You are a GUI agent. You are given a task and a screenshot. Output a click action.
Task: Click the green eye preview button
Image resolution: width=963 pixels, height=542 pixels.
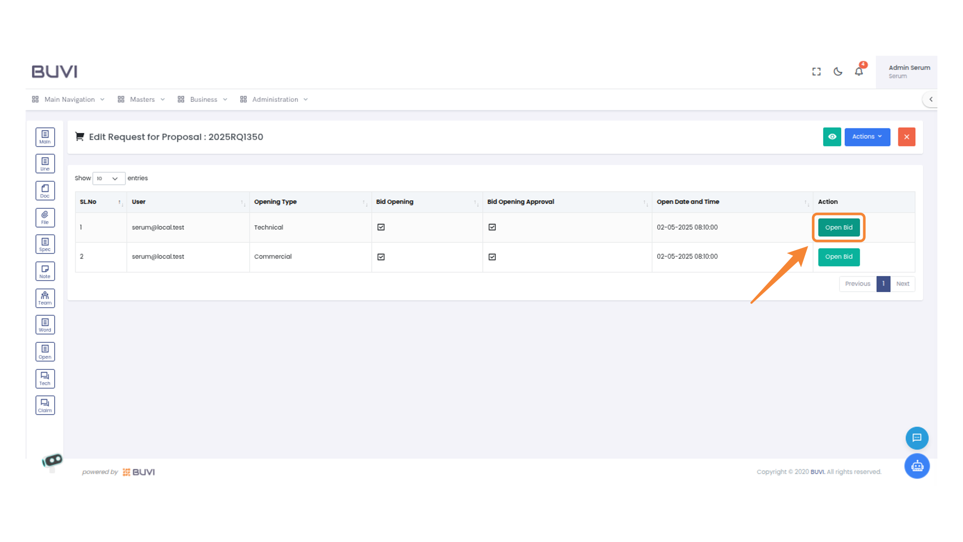832,137
